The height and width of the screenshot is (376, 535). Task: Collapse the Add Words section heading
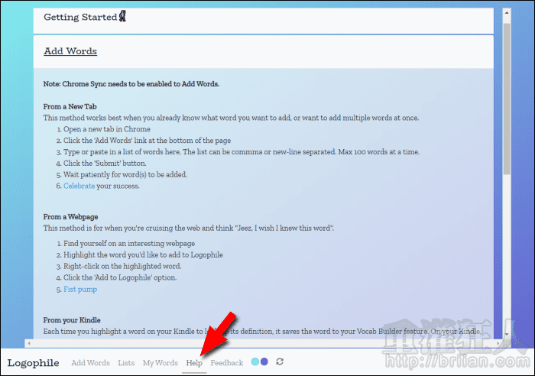point(70,51)
